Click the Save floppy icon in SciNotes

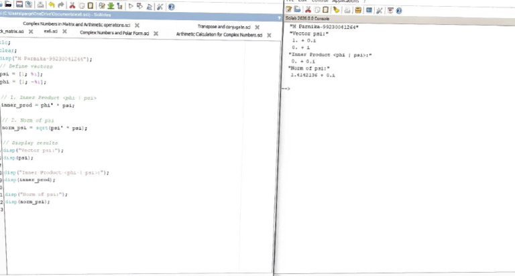(x=19, y=4)
